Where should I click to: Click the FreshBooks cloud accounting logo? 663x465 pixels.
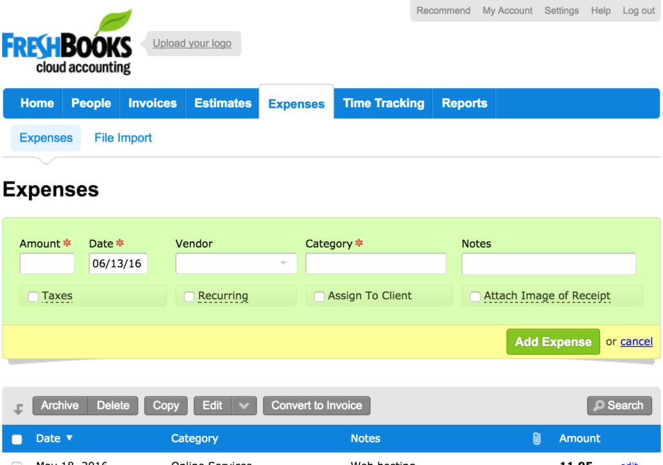point(67,42)
